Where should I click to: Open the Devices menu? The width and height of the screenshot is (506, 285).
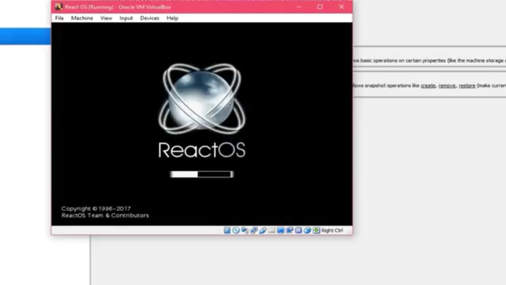pyautogui.click(x=149, y=18)
